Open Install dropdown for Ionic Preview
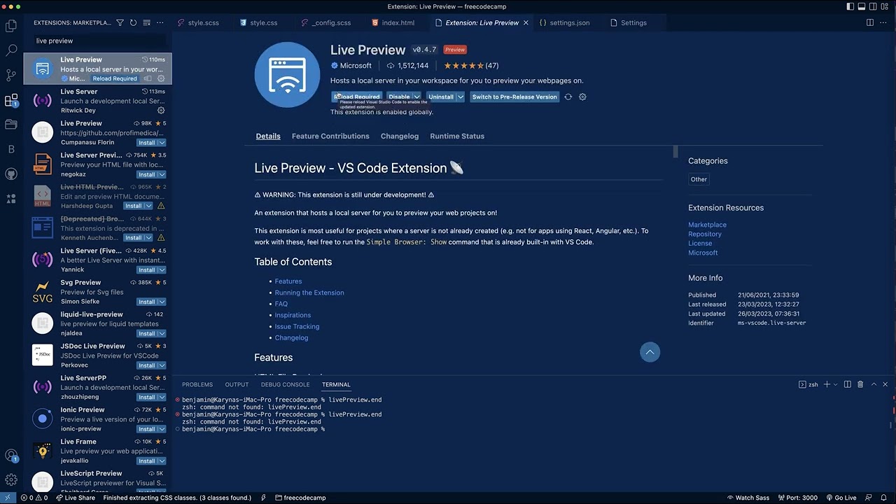 pyautogui.click(x=162, y=429)
